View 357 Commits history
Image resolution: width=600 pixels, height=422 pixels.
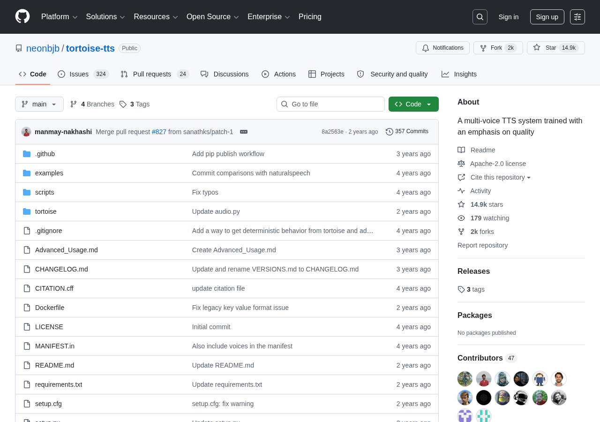click(x=407, y=132)
